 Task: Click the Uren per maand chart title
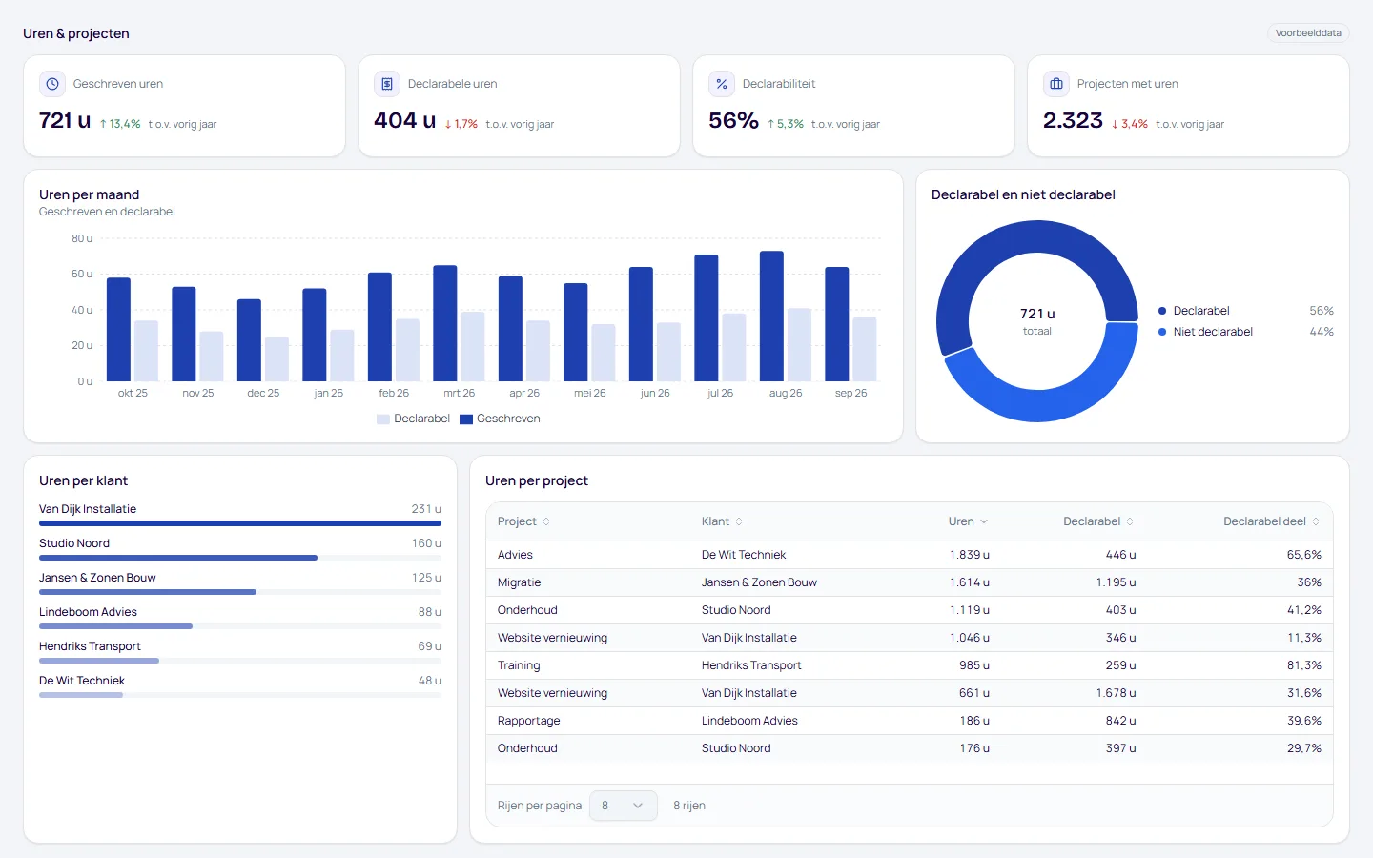pyautogui.click(x=90, y=194)
